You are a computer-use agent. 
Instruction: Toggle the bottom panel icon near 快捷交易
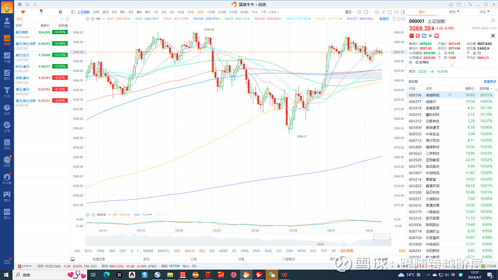point(73,259)
